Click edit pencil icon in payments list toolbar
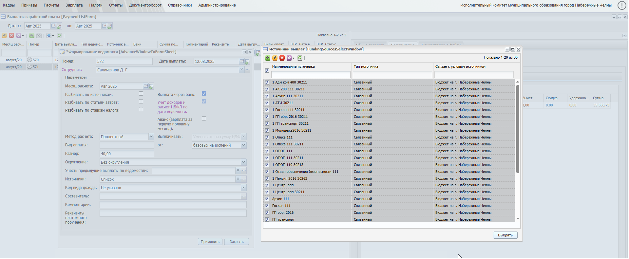 [4, 36]
